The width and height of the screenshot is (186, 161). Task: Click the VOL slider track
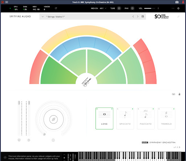pyautogui.click(x=150, y=8)
